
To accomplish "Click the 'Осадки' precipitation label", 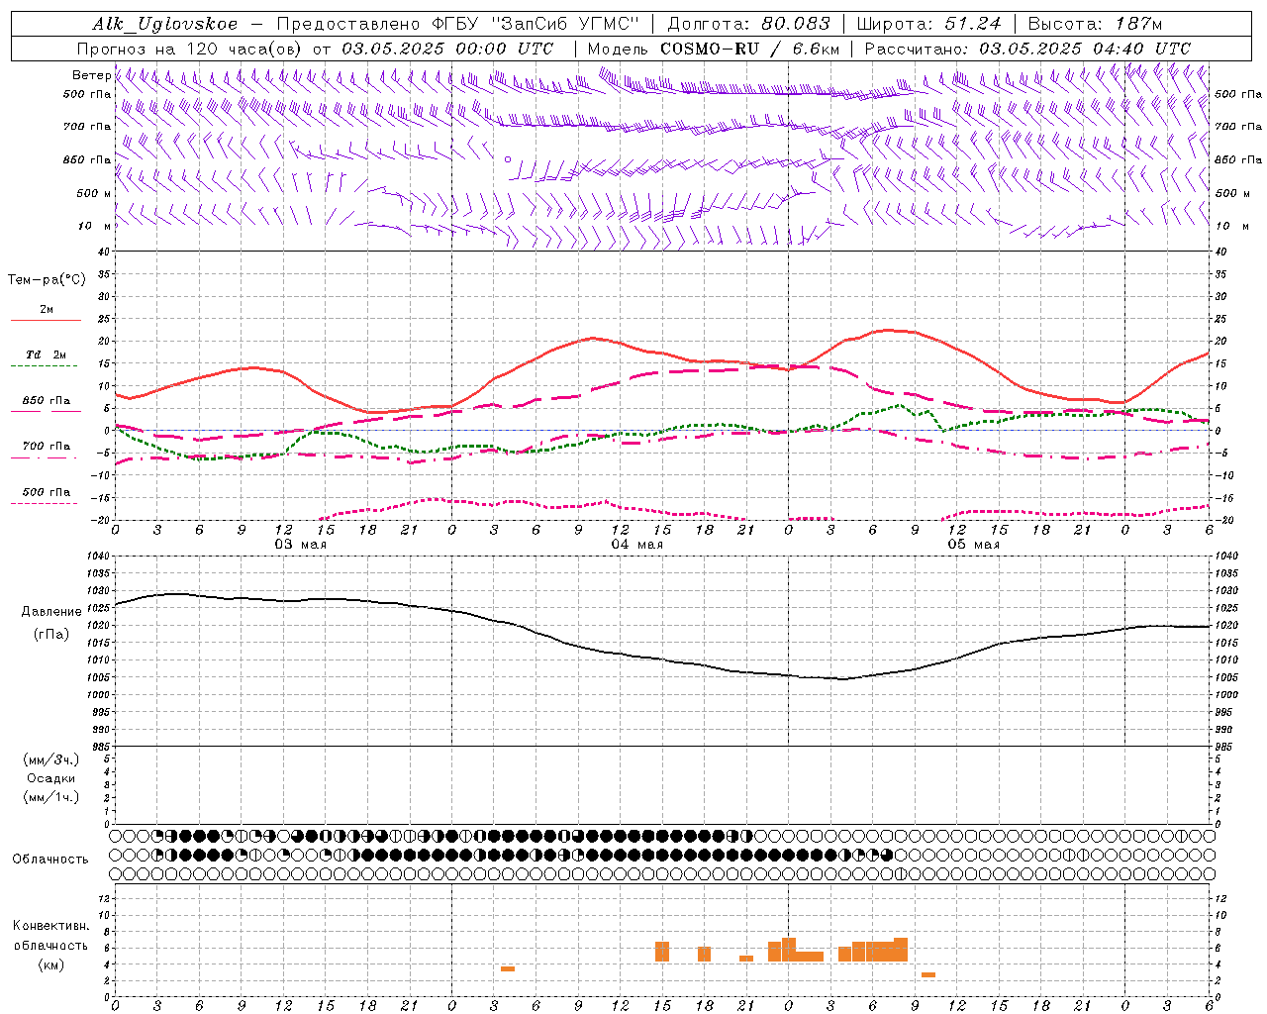I will point(51,778).
